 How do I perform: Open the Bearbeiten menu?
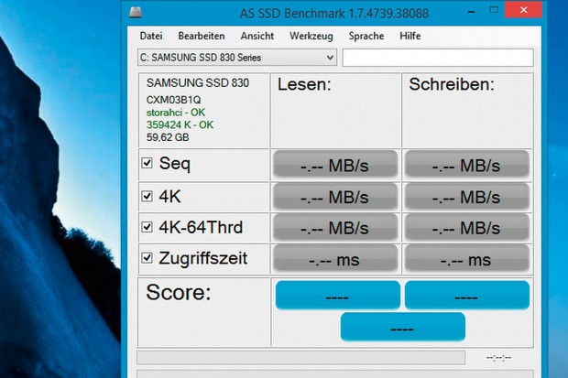click(202, 36)
